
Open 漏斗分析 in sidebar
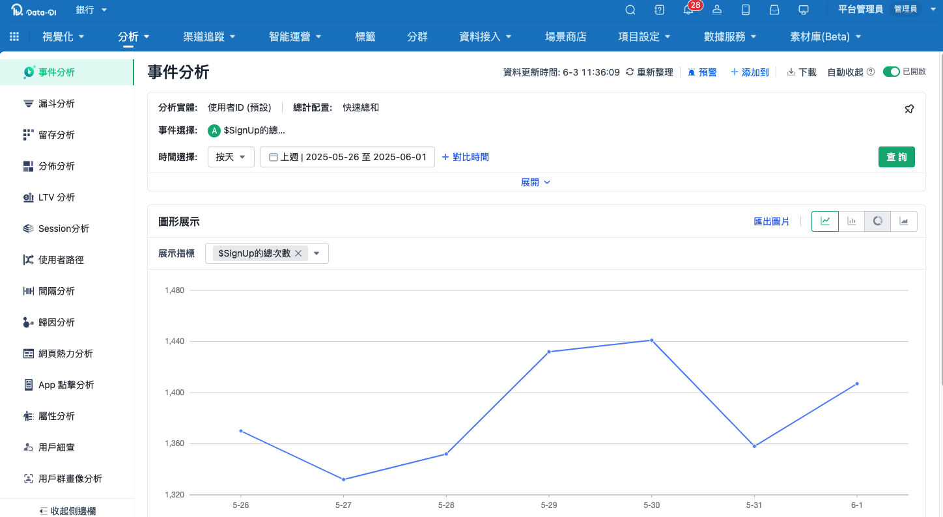[67, 104]
